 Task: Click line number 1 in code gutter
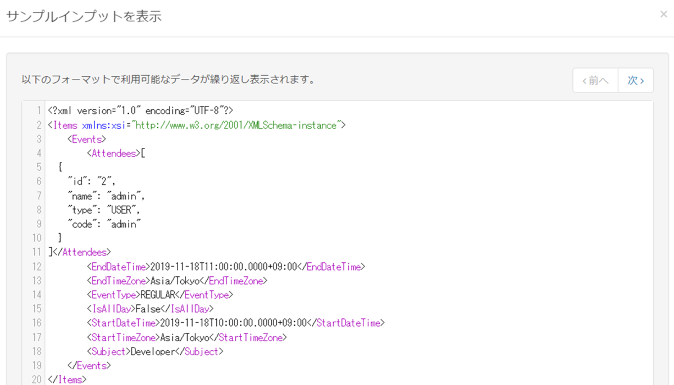pos(37,110)
